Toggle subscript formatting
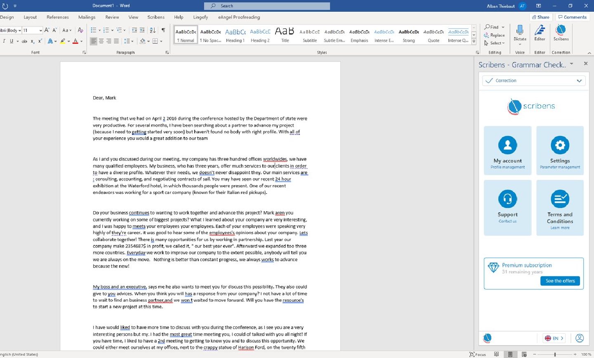Image resolution: width=594 pixels, height=358 pixels. point(33,41)
